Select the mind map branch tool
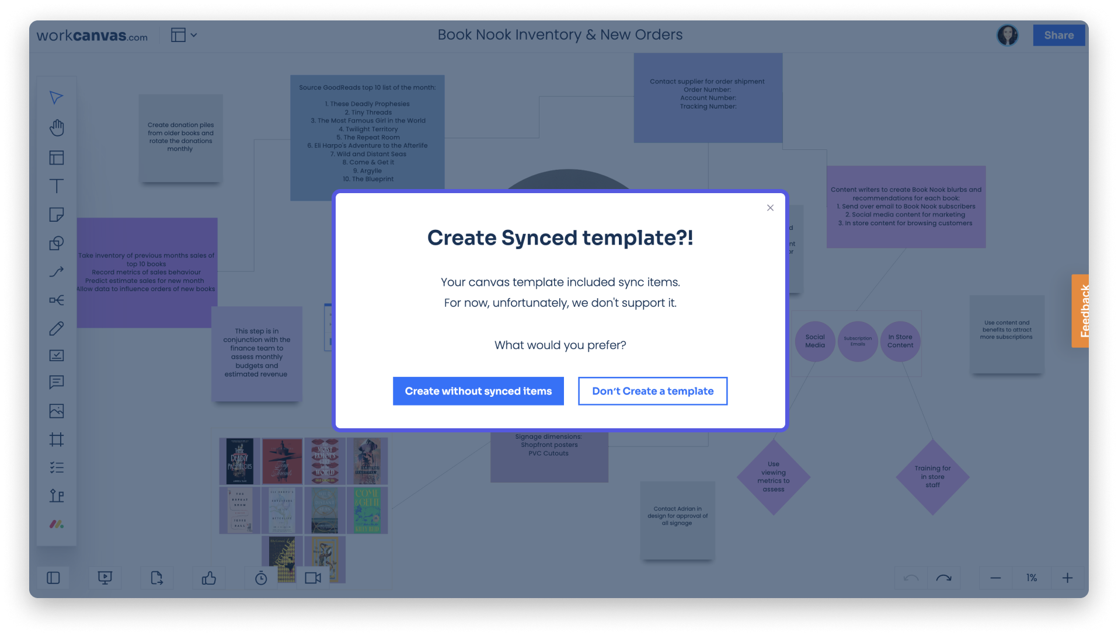This screenshot has height=636, width=1118. point(56,300)
